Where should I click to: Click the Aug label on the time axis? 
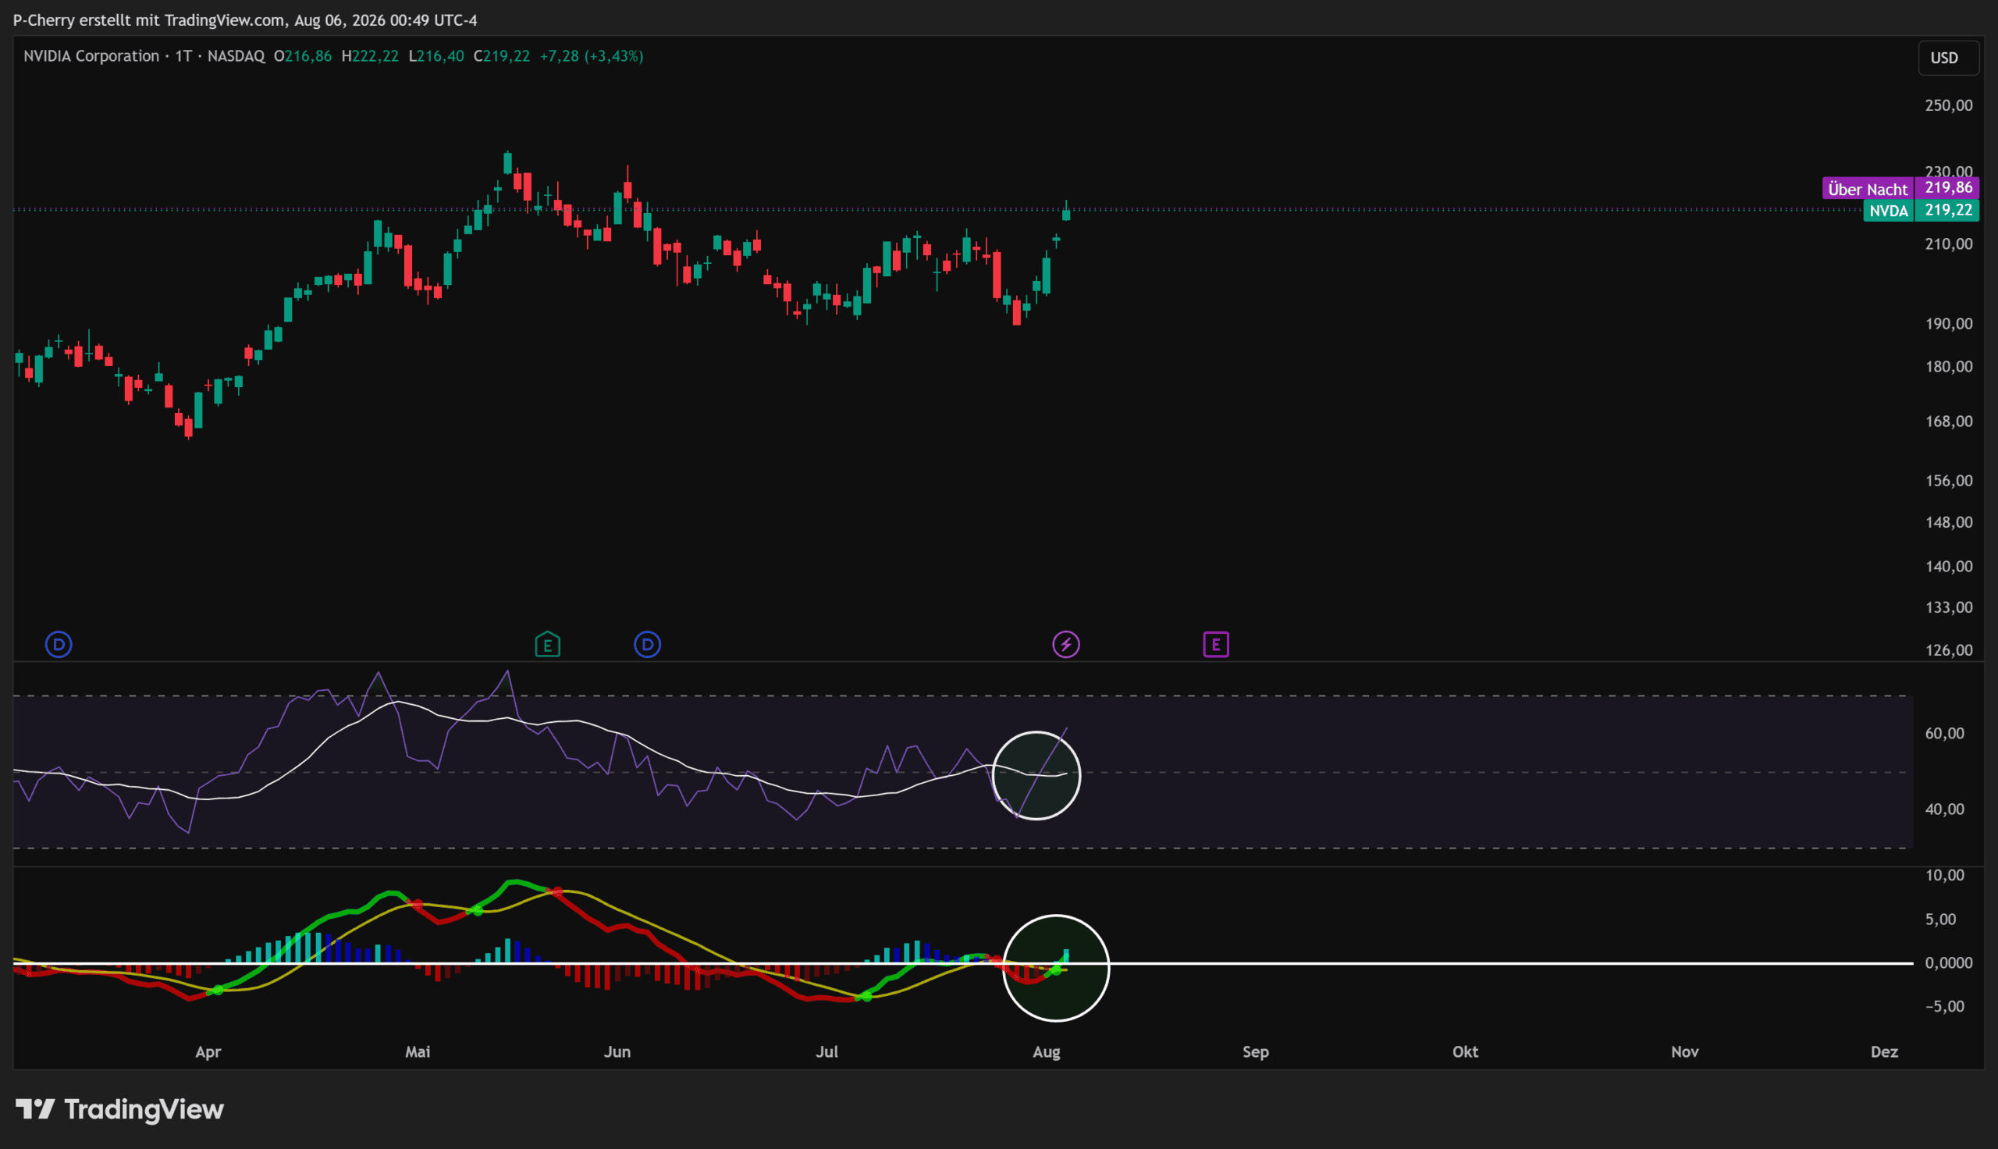pyautogui.click(x=1047, y=1052)
